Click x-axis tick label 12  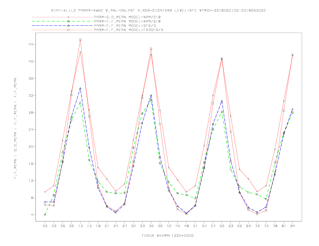[81, 226]
